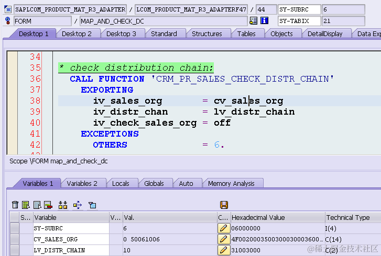This screenshot has width=381, height=256.
Task: Click the trash can delete-variables icon
Action: (15, 205)
